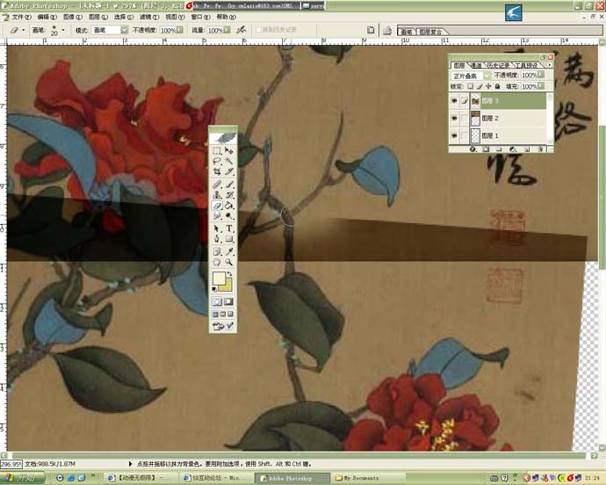Viewport: 606px width, 485px height.
Task: Select the Zoom tool
Action: click(229, 262)
